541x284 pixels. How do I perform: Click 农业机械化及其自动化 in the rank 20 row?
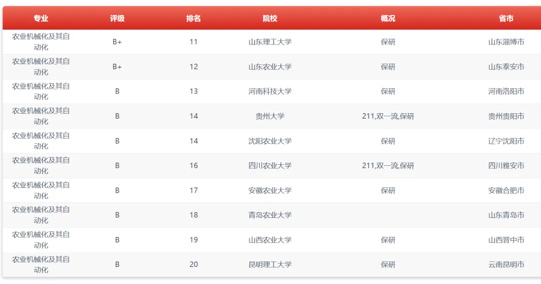[x=41, y=264]
